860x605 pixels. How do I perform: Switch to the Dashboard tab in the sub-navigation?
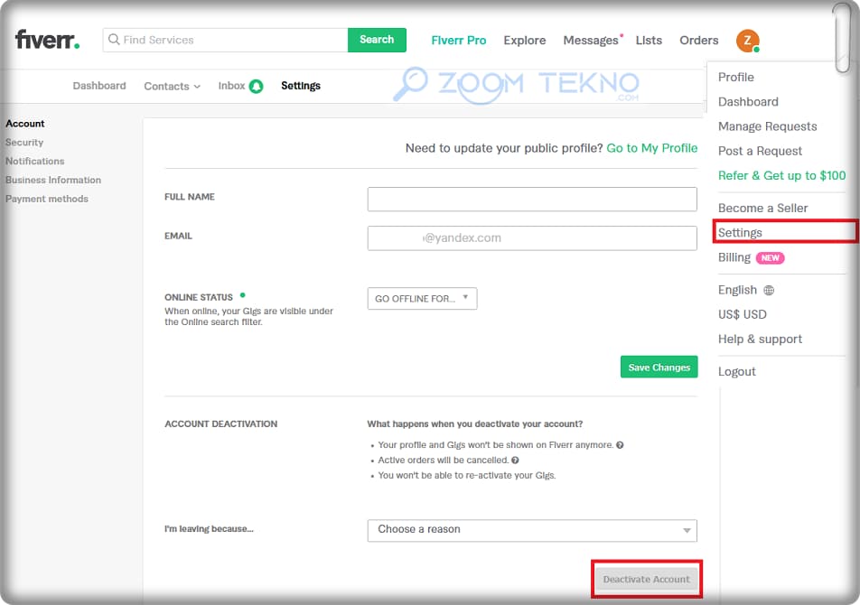99,86
